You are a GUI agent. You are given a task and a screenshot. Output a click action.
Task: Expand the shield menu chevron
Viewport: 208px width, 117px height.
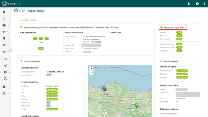(x=8, y=38)
